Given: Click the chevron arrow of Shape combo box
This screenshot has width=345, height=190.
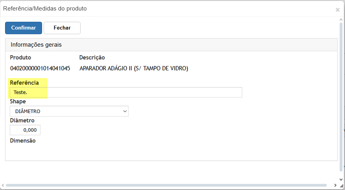Looking at the screenshot, I should coord(125,112).
